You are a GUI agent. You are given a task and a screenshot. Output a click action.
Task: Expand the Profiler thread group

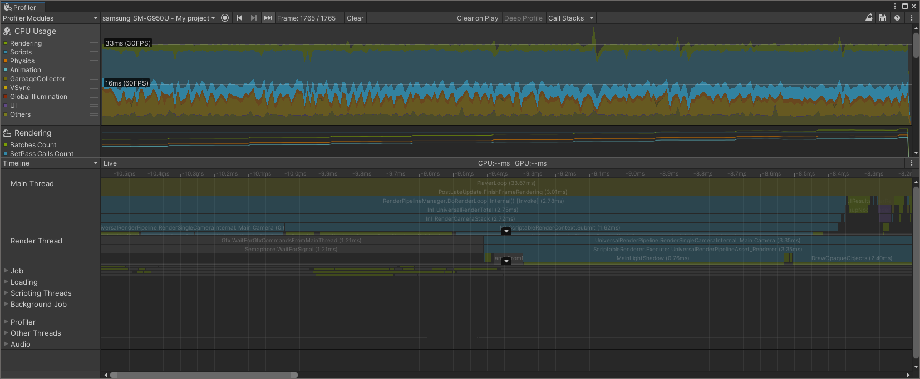click(x=6, y=322)
